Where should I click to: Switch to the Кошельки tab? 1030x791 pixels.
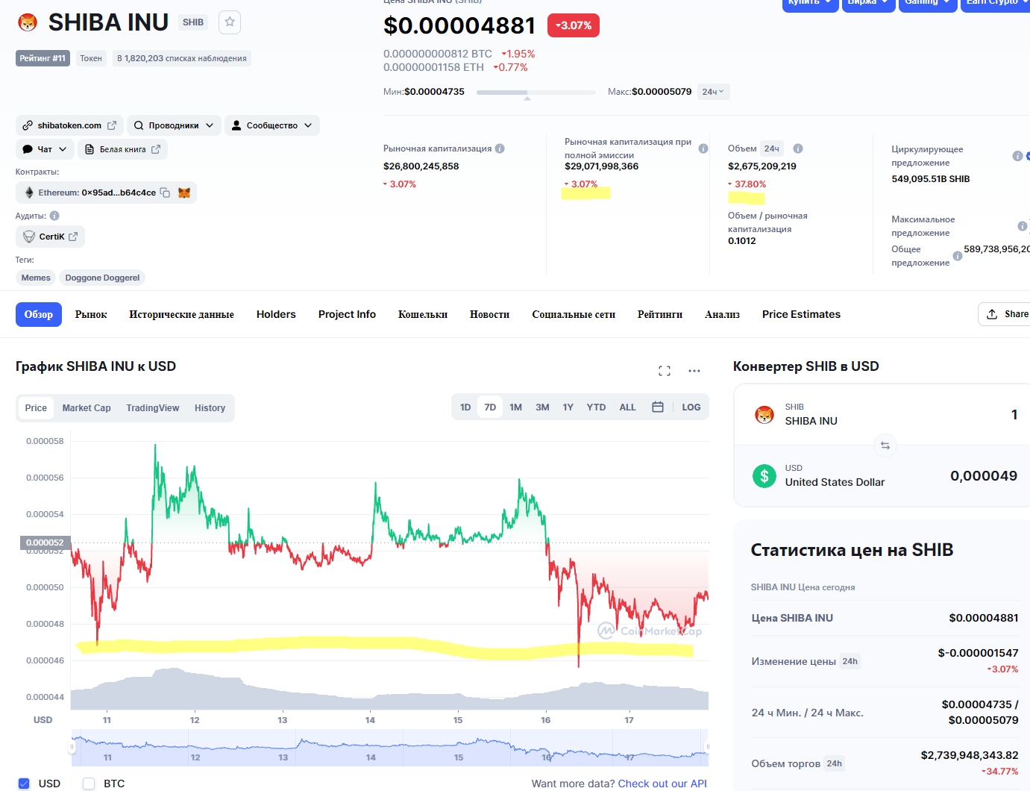[x=423, y=314]
